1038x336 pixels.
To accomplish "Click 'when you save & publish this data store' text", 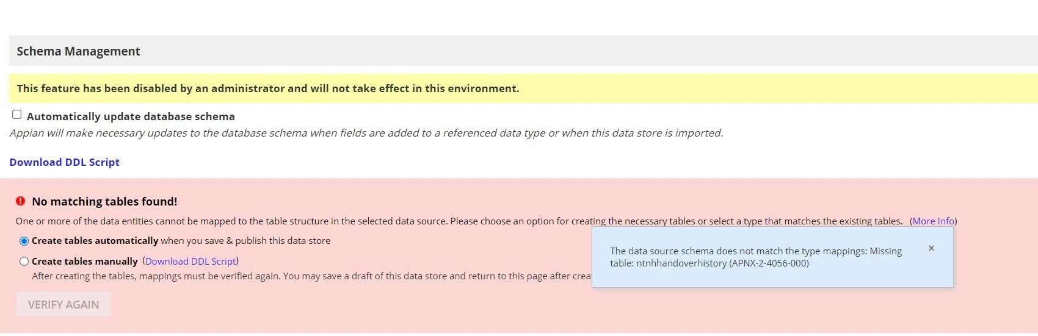I will click(x=245, y=241).
